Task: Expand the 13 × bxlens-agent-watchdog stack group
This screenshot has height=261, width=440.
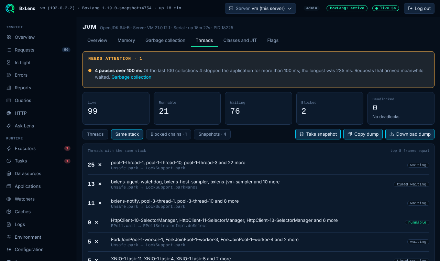Action: (x=258, y=184)
